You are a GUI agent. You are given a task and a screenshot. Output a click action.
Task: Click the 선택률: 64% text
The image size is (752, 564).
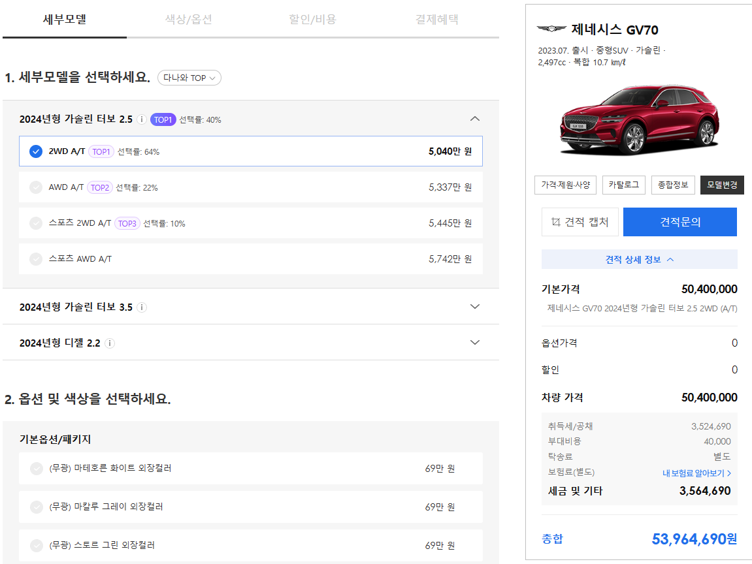tap(139, 152)
